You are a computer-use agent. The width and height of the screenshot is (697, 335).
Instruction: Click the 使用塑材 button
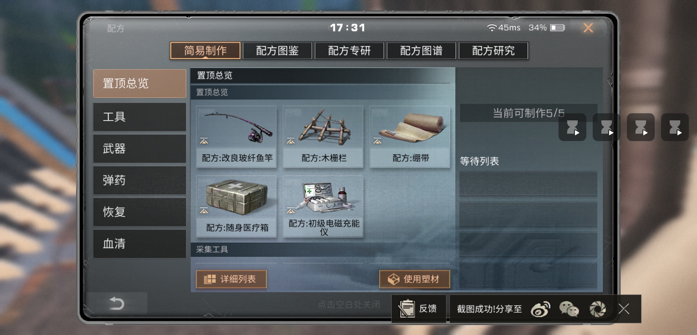[415, 279]
